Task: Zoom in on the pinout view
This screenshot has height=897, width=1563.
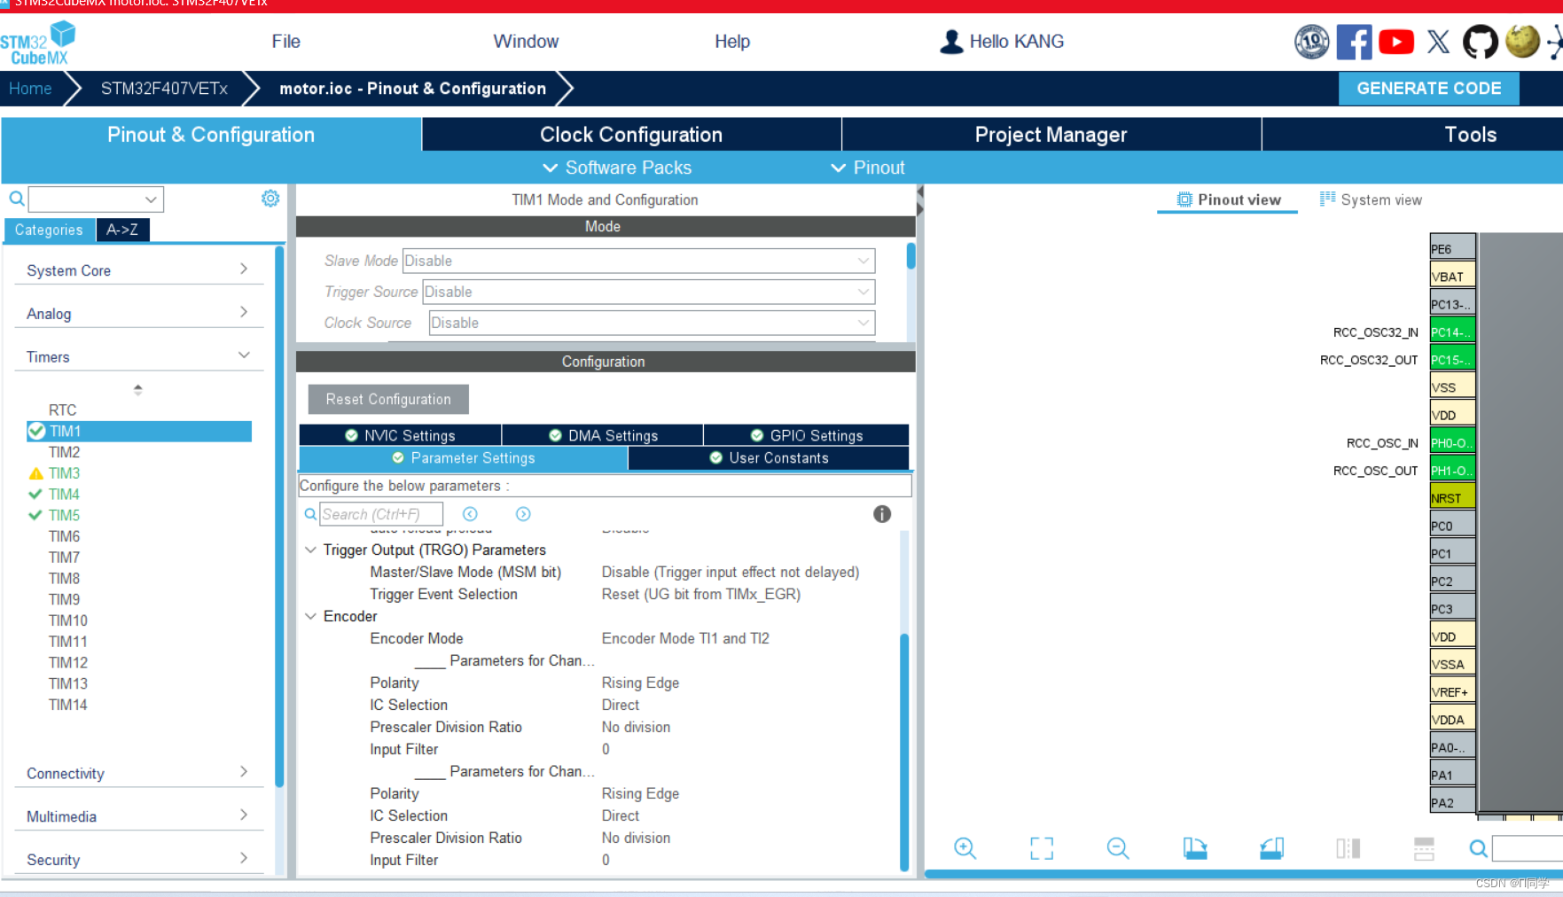Action: coord(965,848)
